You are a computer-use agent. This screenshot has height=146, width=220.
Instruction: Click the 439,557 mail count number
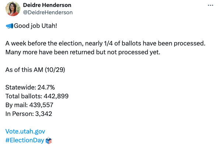coord(41,105)
